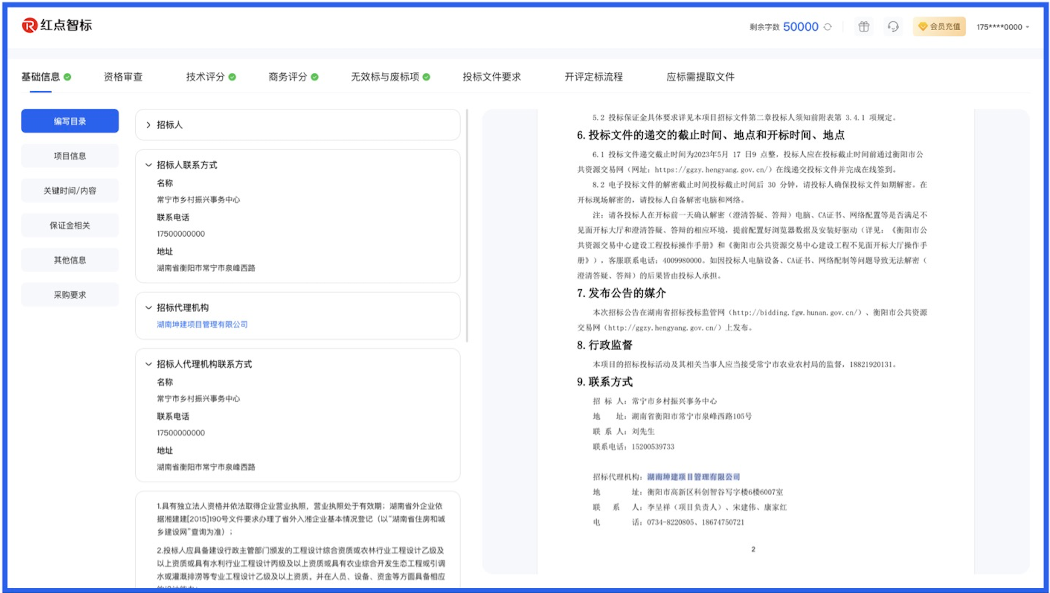Collapse the 招标代理机构 section
Screen dimensions: 1050x593
[148, 307]
